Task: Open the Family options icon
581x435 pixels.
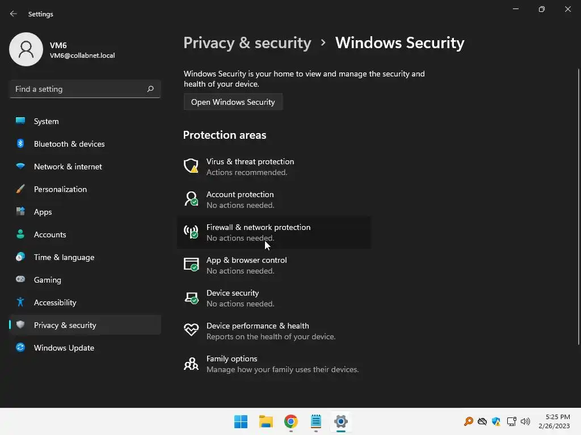Action: 191,363
